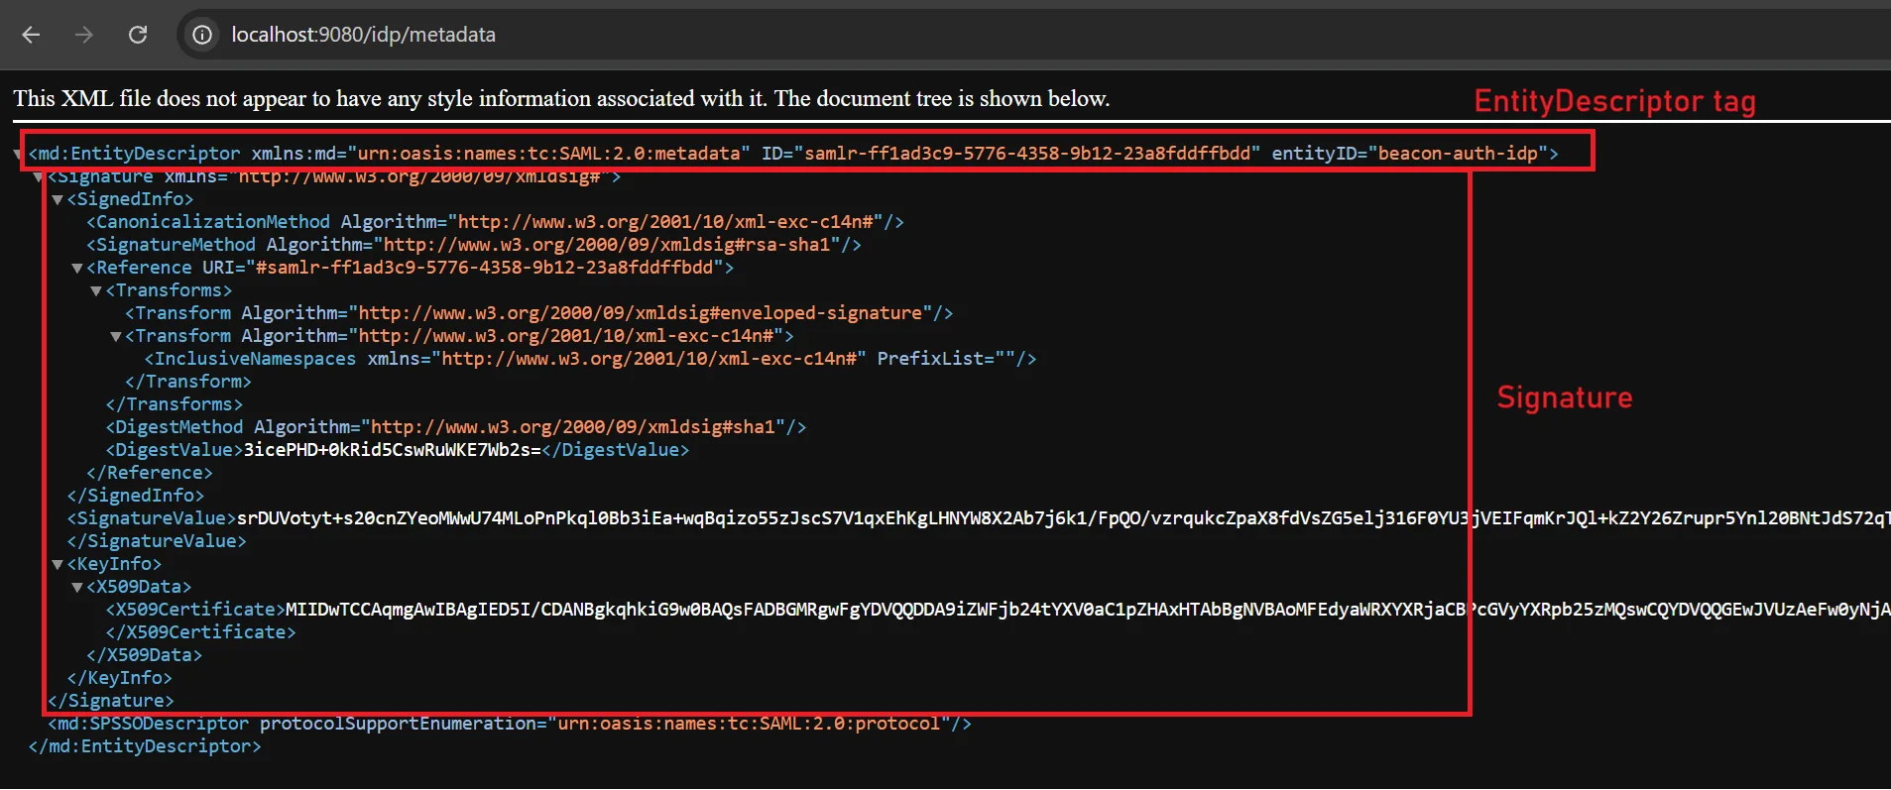
Task: Collapse the SignedInfo node
Action: (58, 199)
